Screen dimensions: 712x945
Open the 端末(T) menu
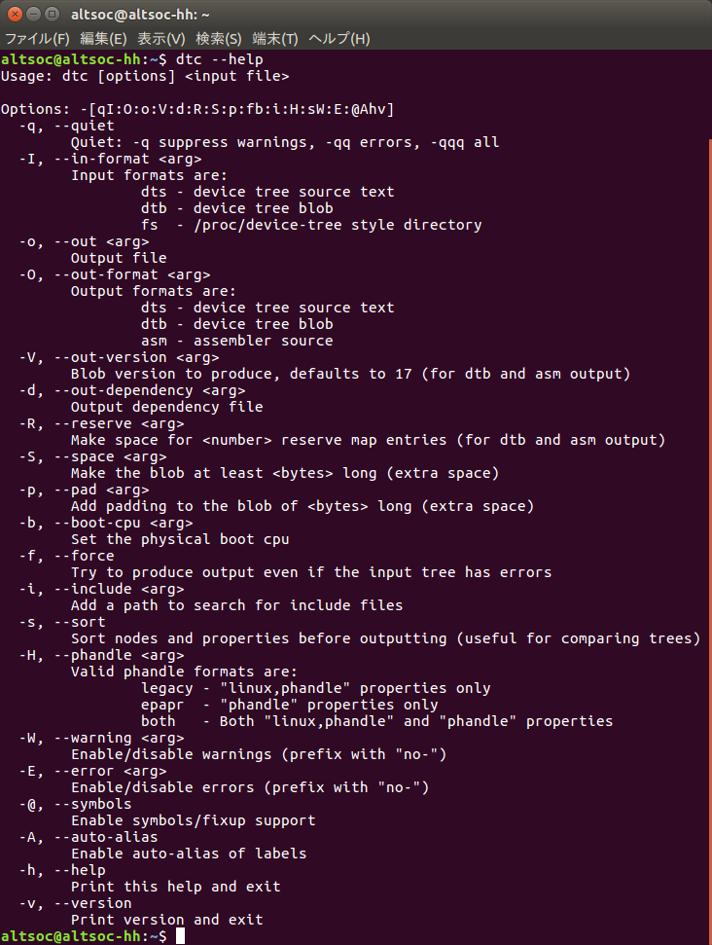point(275,39)
